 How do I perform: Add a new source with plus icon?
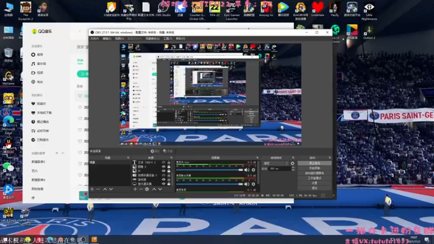135,189
